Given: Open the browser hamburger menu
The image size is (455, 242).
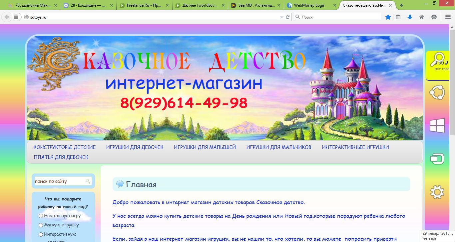Looking at the screenshot, I should (x=448, y=17).
